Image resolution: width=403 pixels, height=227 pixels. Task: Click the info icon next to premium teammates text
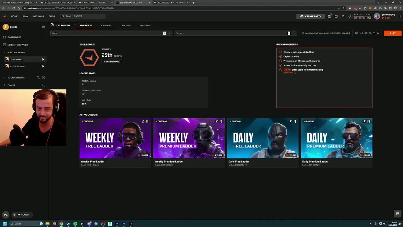(303, 33)
